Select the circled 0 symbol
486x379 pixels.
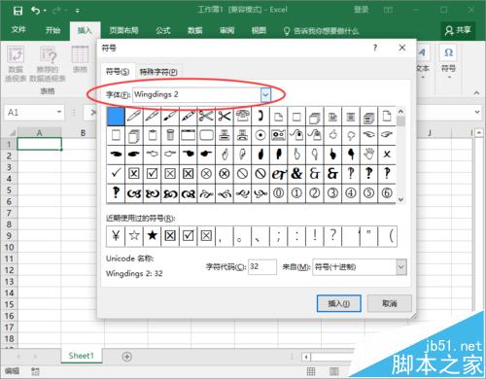pyautogui.click(x=278, y=193)
